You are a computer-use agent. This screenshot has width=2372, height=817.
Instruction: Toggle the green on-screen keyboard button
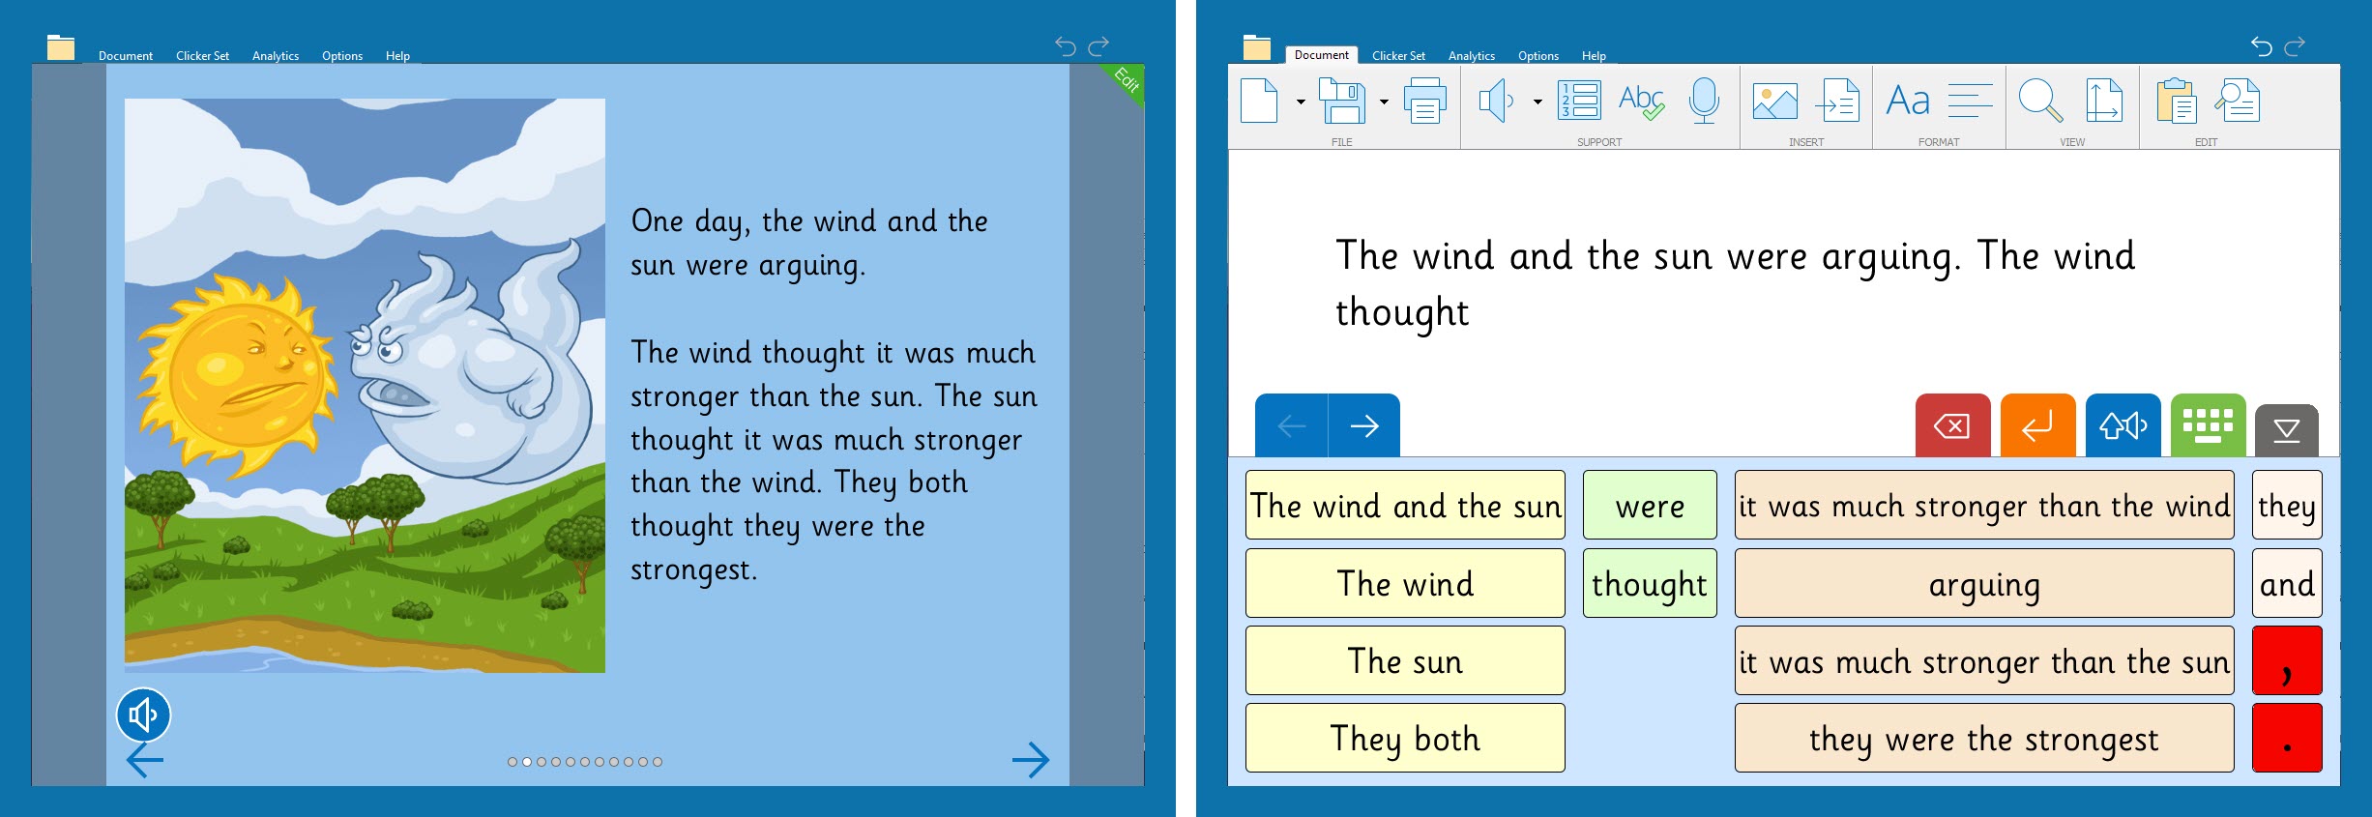coord(2208,425)
